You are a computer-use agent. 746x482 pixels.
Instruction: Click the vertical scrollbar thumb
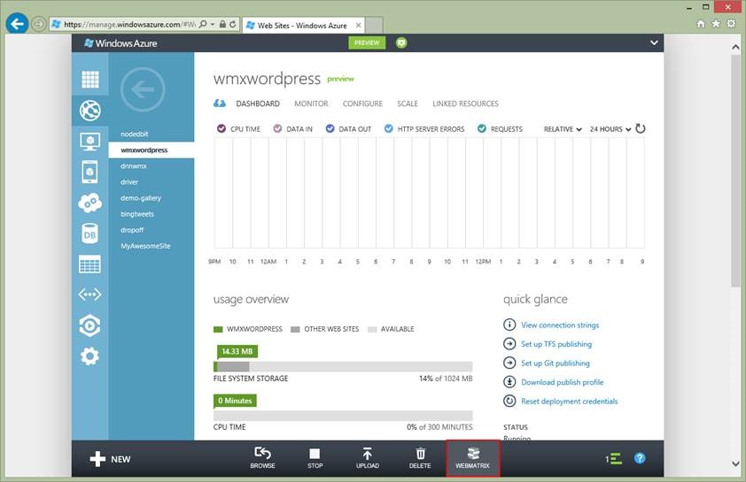(x=735, y=171)
